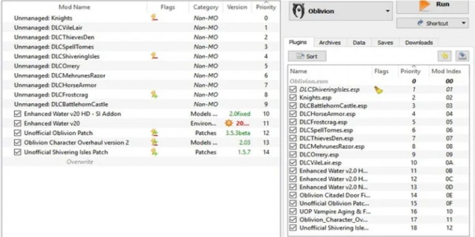Click the Sort plugins button

pyautogui.click(x=307, y=56)
